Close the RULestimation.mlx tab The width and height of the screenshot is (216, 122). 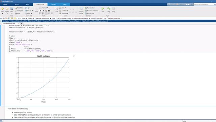(18, 23)
